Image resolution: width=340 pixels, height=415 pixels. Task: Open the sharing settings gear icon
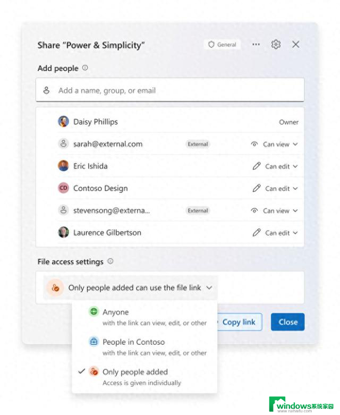click(276, 44)
